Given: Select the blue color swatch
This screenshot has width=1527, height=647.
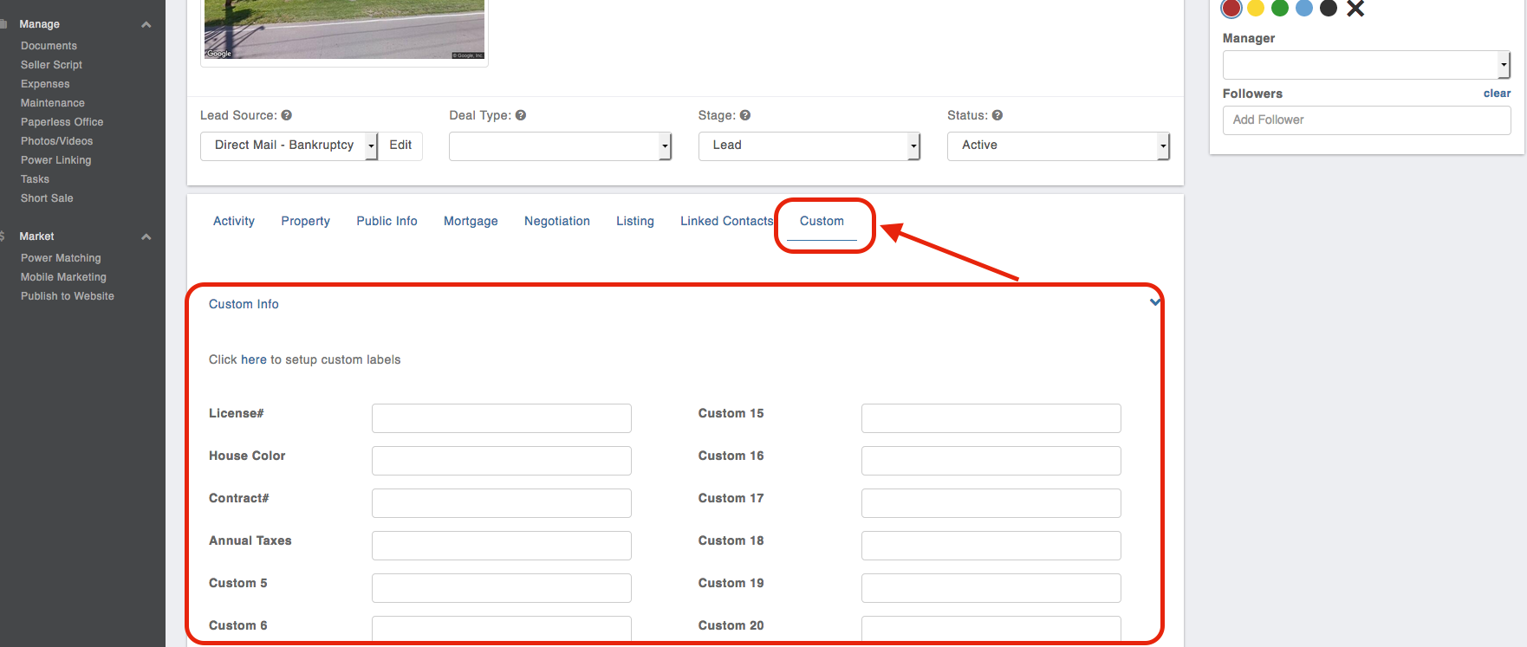Looking at the screenshot, I should tap(1304, 8).
